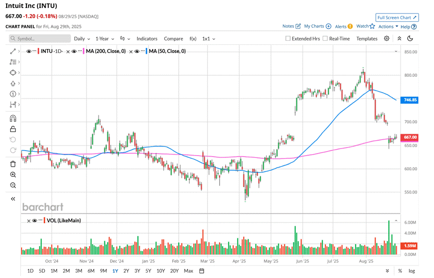Remove the MA 200 indicator with X
The height and width of the screenshot is (278, 434).
(x=68, y=51)
